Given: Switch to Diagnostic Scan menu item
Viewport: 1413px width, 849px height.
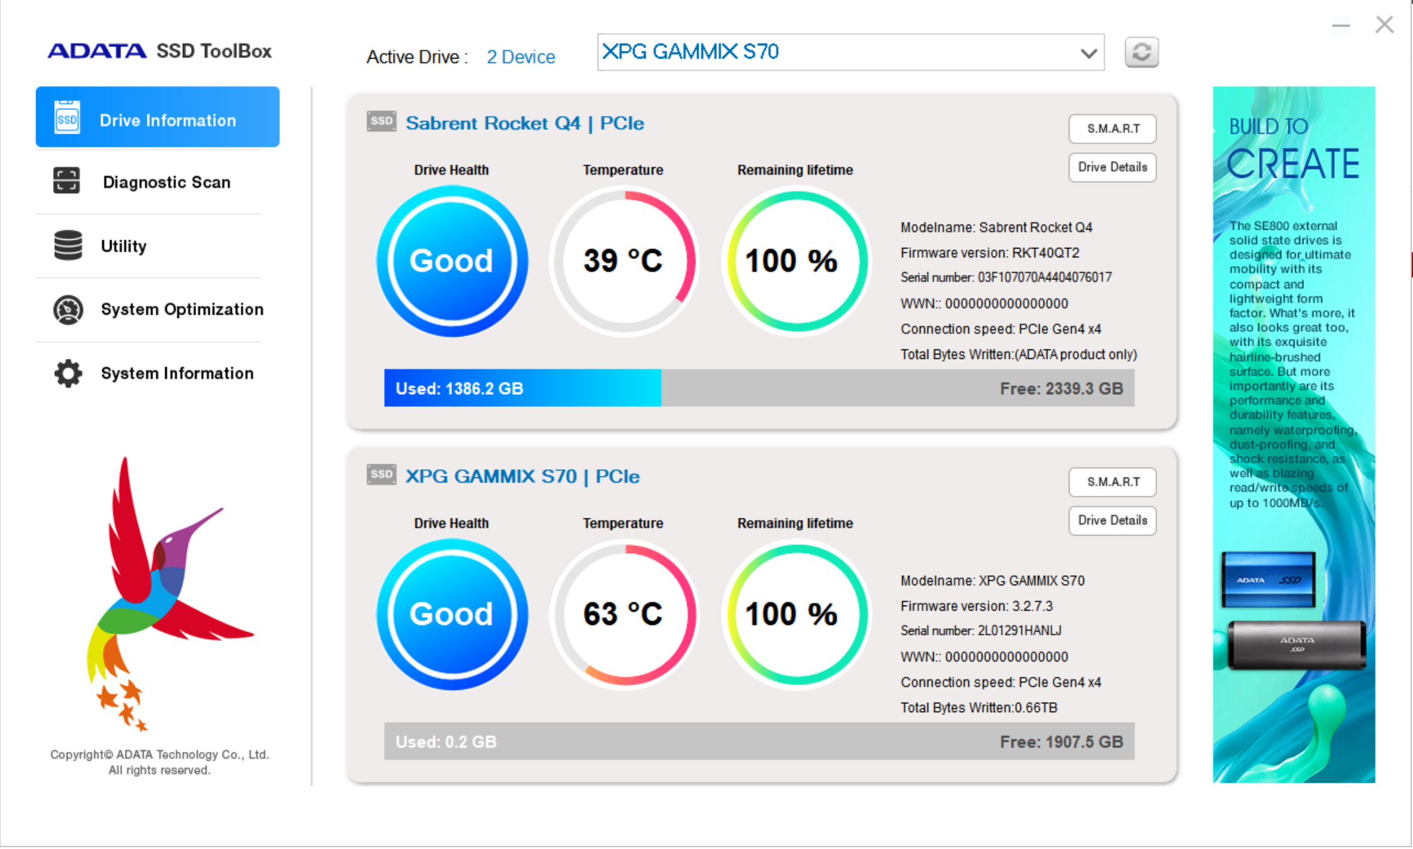Looking at the screenshot, I should (x=166, y=182).
